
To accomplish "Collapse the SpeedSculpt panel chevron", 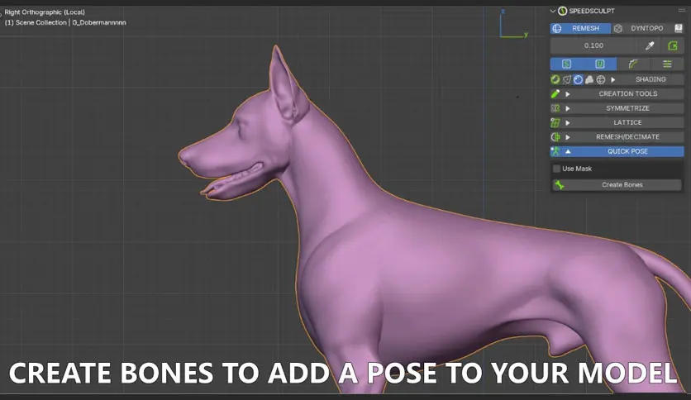I will tap(553, 11).
